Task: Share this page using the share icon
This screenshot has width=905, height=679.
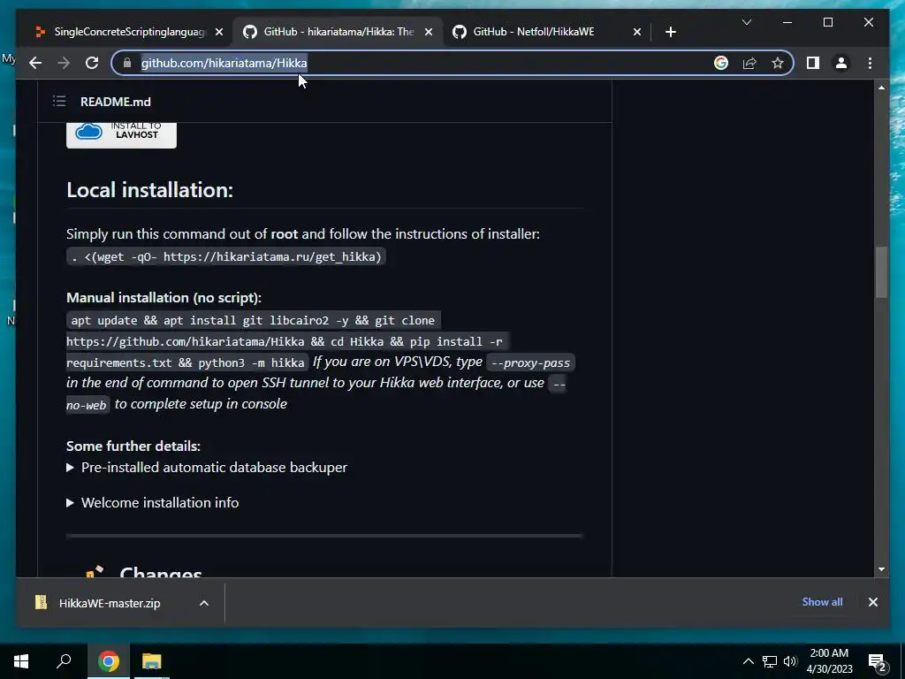Action: 749,63
